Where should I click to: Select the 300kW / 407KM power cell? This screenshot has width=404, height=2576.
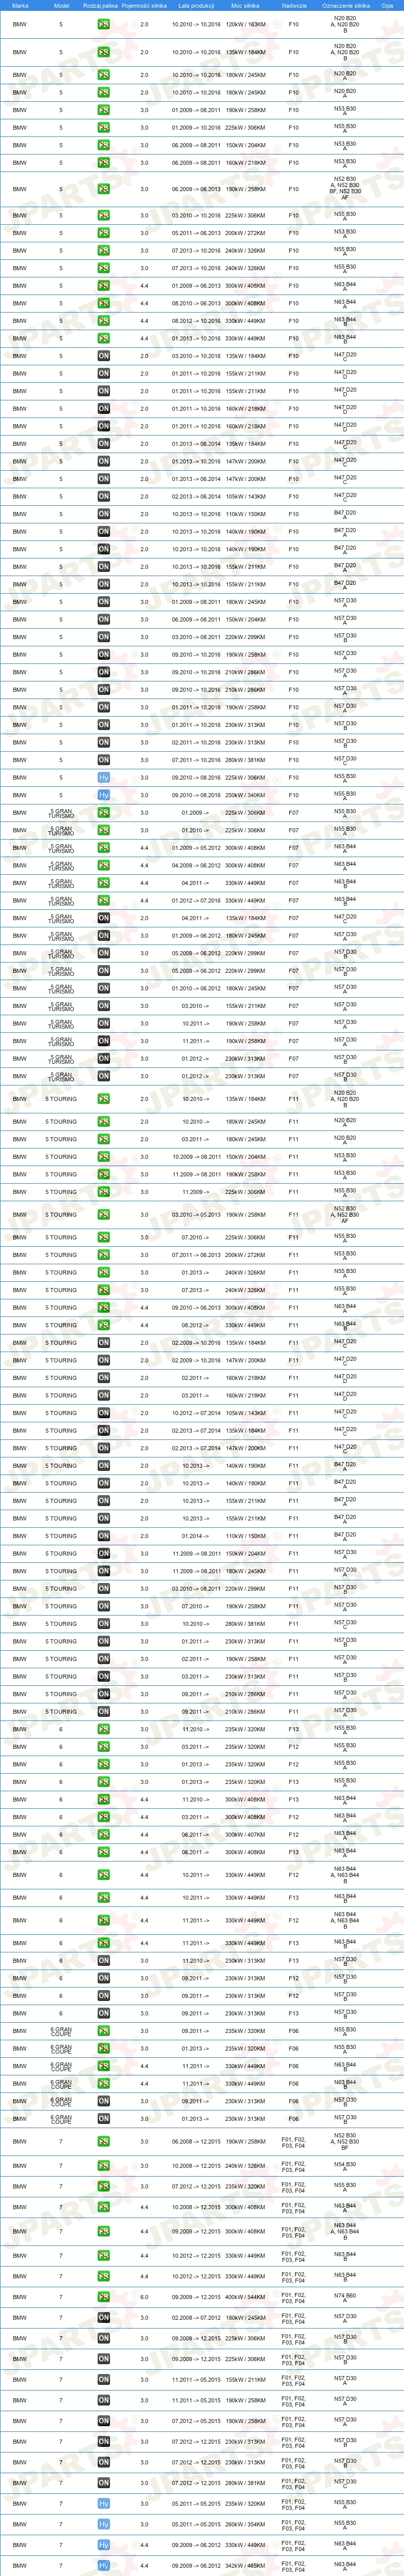pyautogui.click(x=246, y=1835)
